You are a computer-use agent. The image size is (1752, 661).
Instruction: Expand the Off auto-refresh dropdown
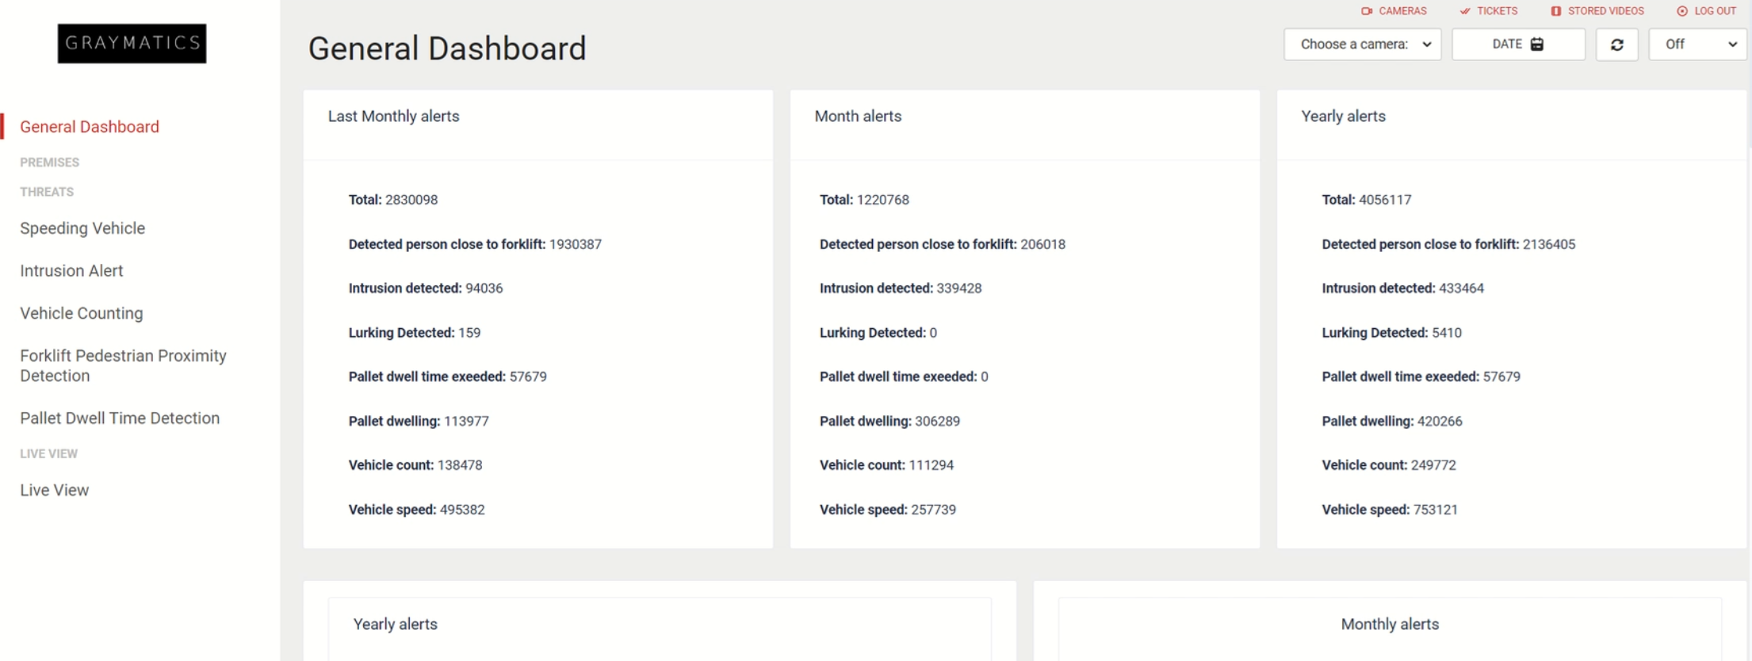(1699, 44)
